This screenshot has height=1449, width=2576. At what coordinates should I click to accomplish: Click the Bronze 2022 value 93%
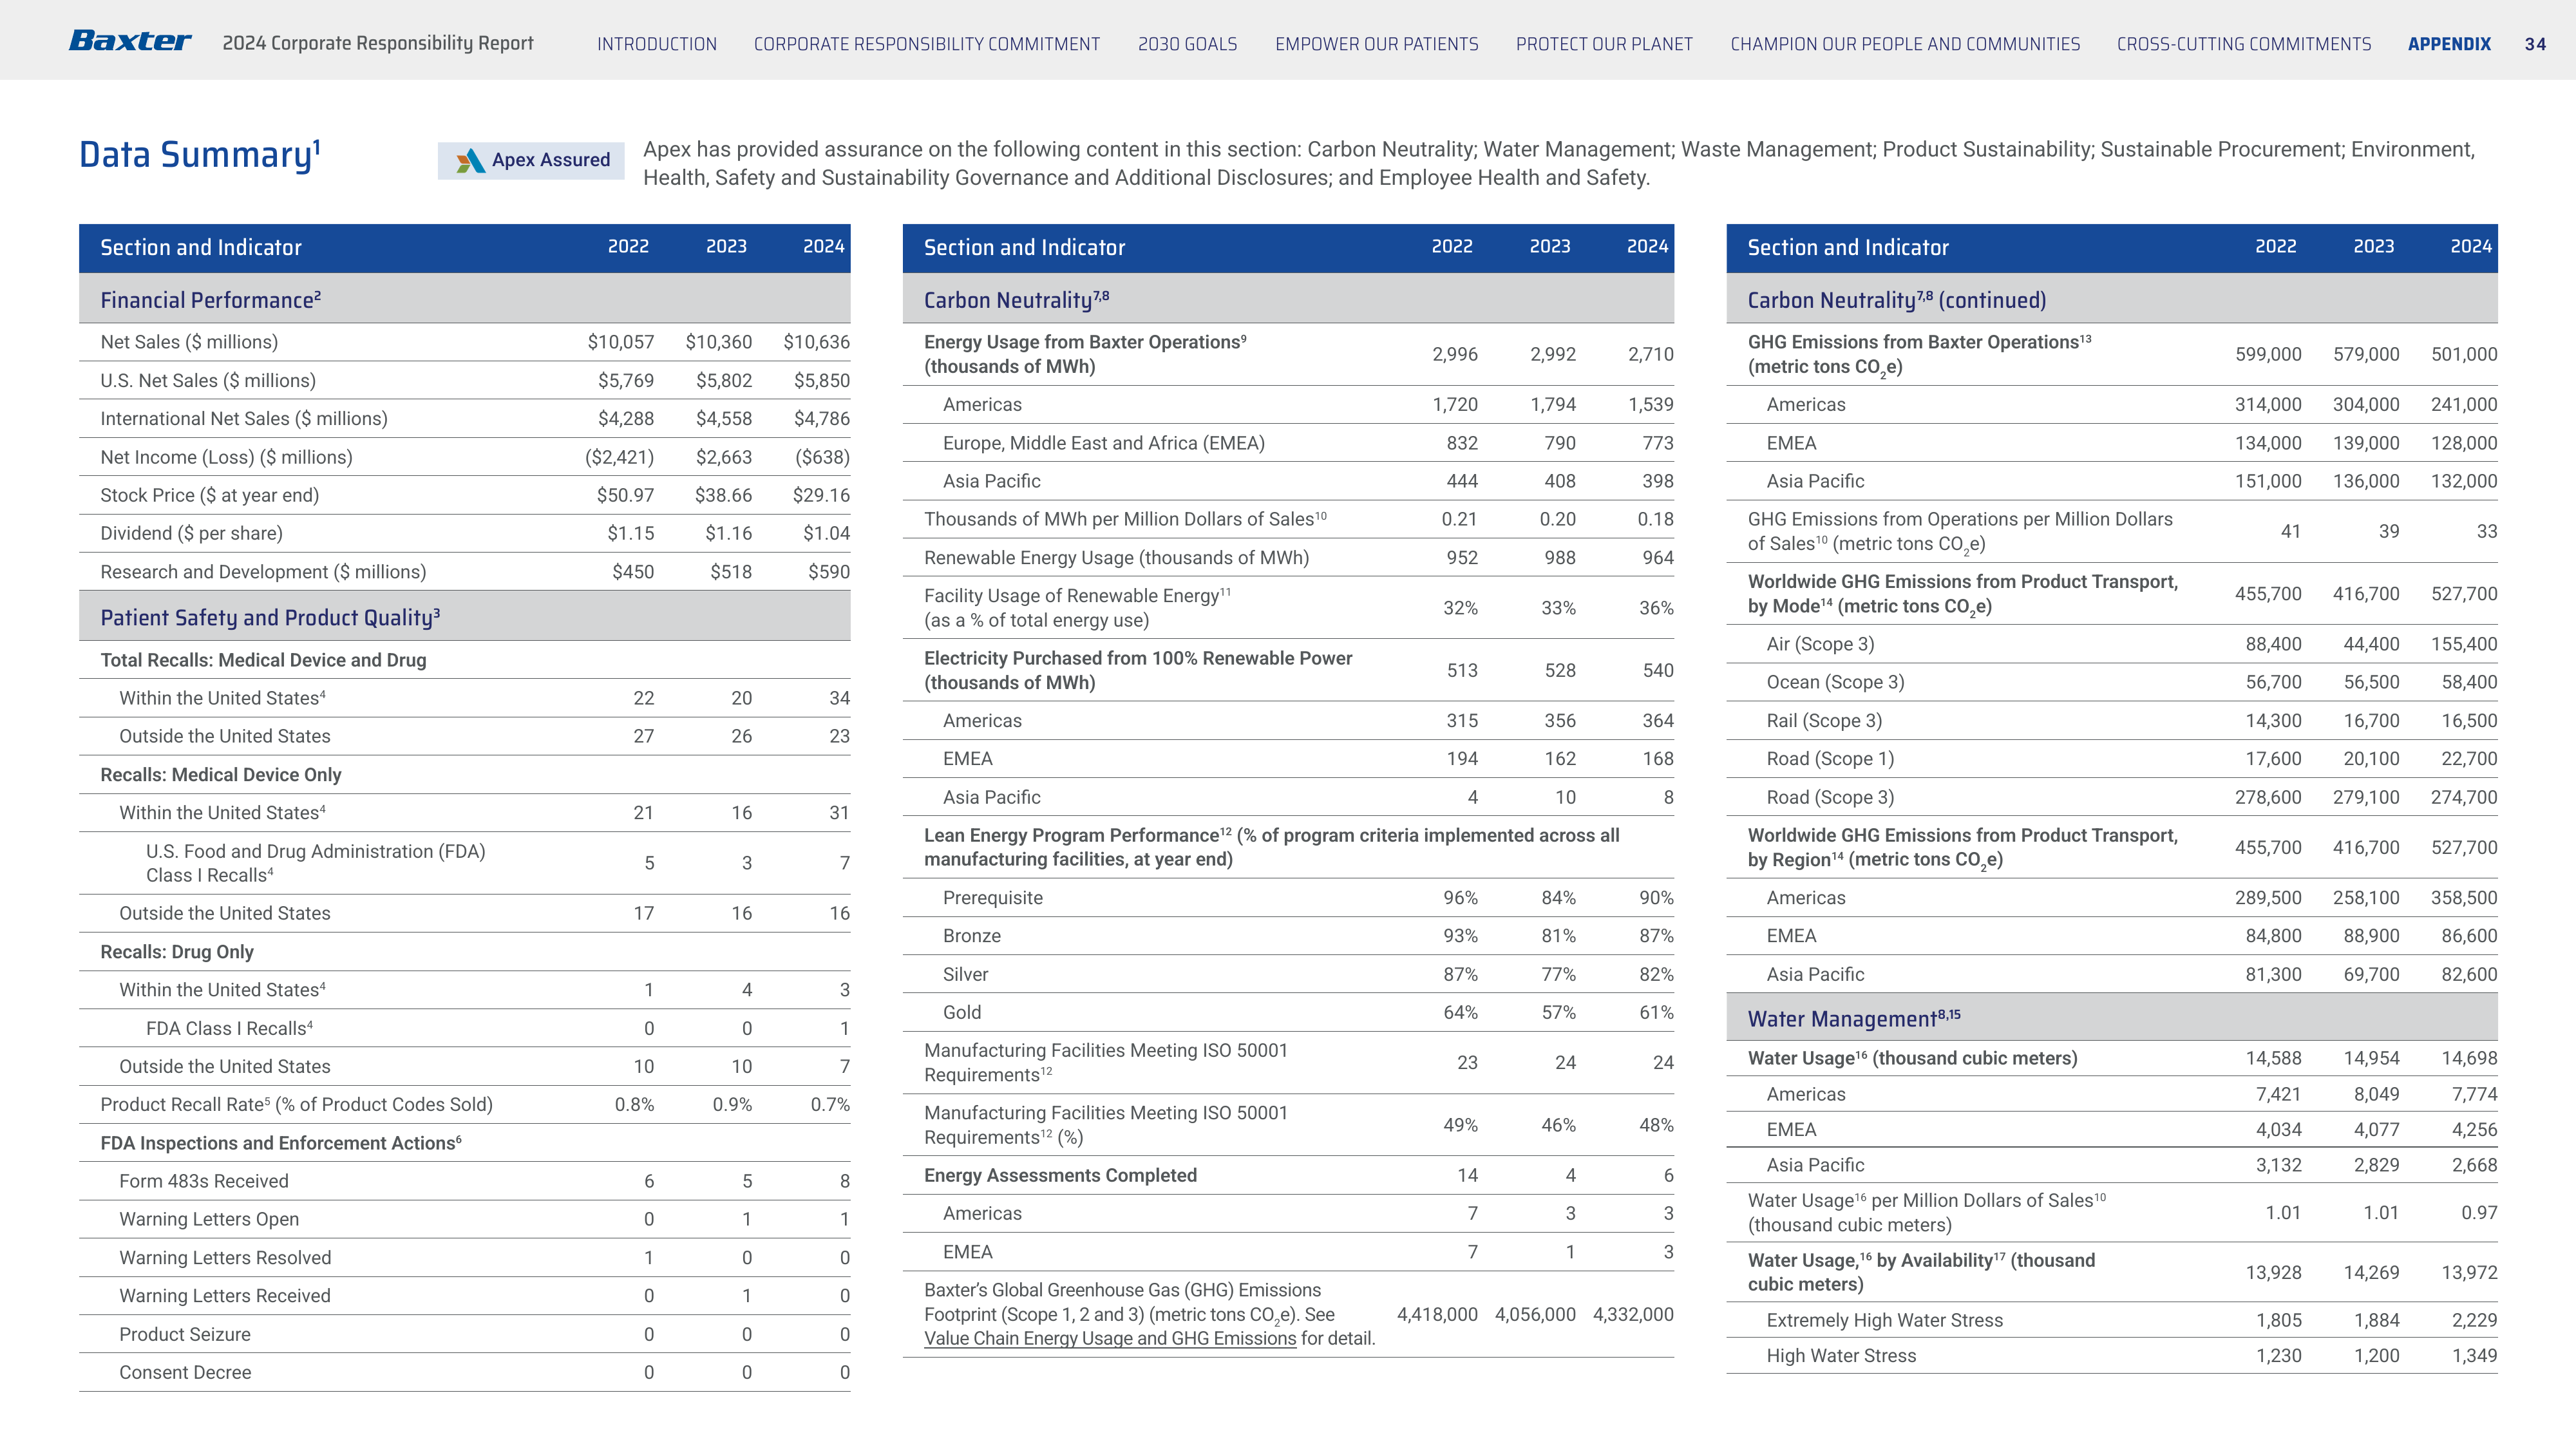click(1460, 936)
